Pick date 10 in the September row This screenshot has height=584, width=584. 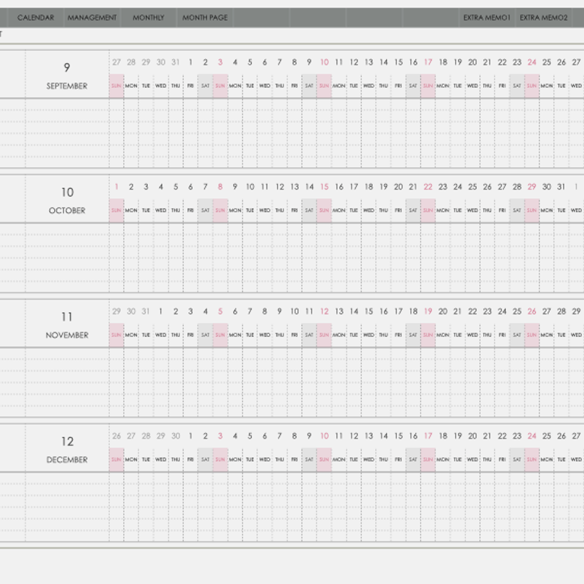click(324, 62)
